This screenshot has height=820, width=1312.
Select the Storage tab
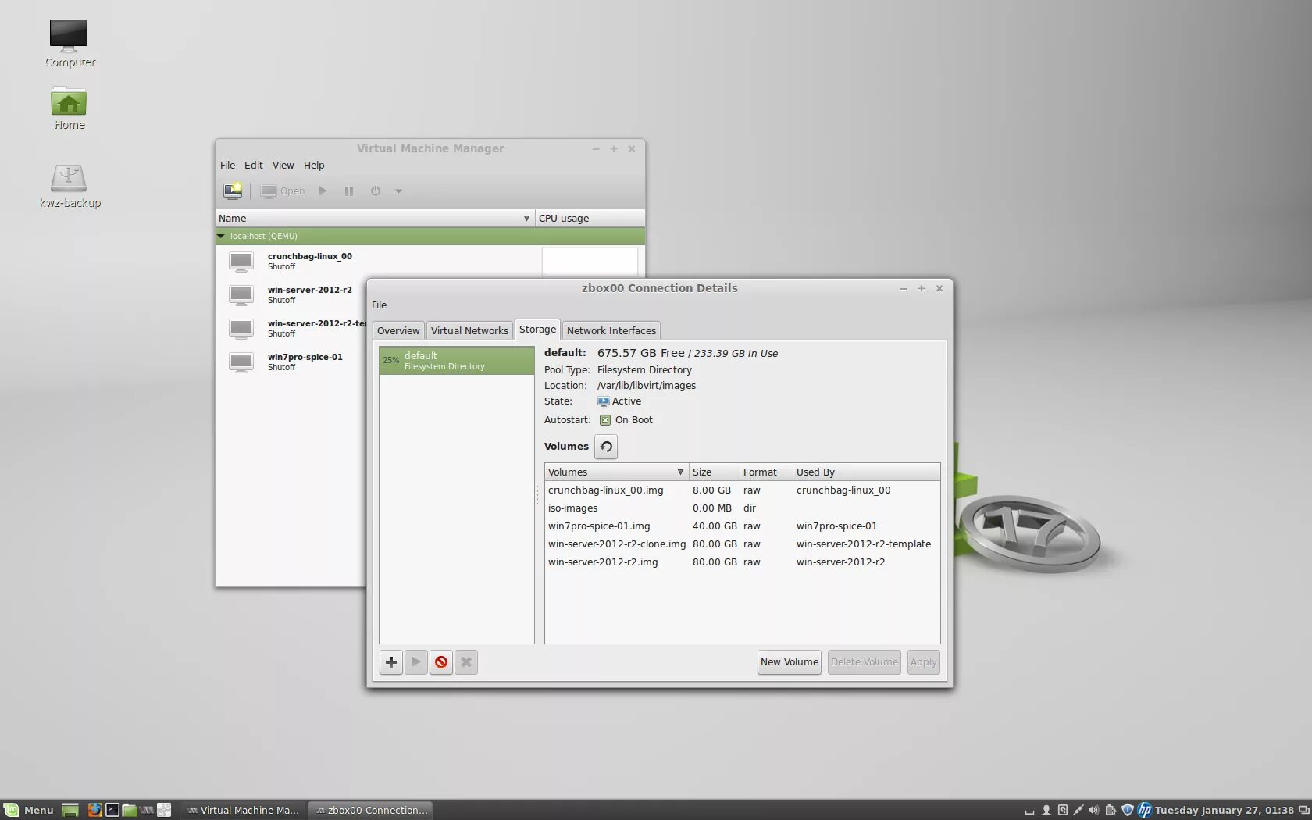(537, 330)
